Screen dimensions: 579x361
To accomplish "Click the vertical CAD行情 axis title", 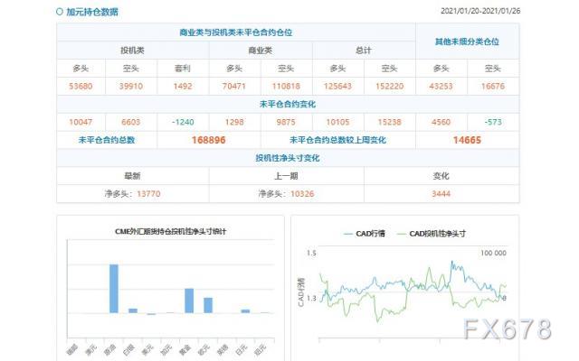I will [x=300, y=292].
